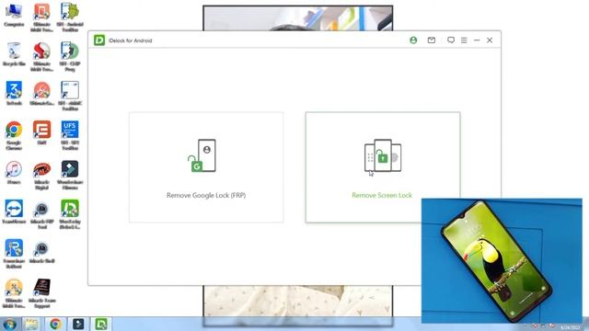Image resolution: width=589 pixels, height=331 pixels.
Task: Click the Google lock phone illustration
Action: click(202, 155)
